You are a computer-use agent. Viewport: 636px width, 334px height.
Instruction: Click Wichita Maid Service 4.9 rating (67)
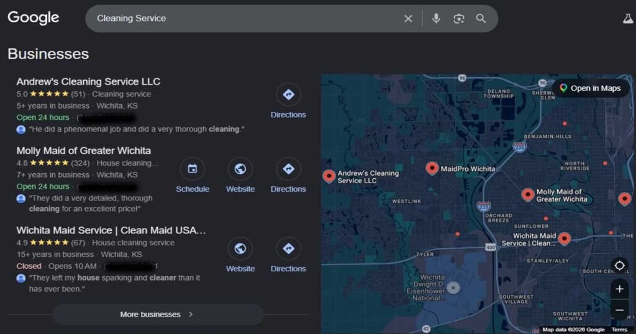click(51, 243)
